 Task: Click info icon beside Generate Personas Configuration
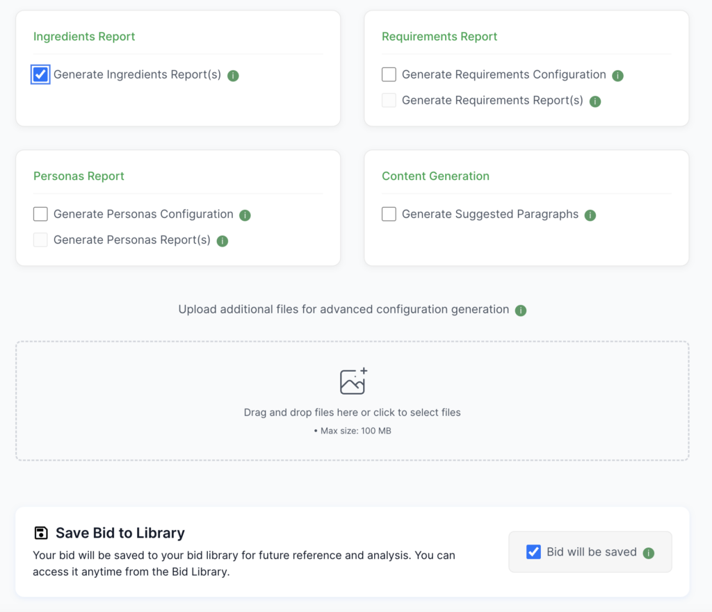(x=245, y=215)
